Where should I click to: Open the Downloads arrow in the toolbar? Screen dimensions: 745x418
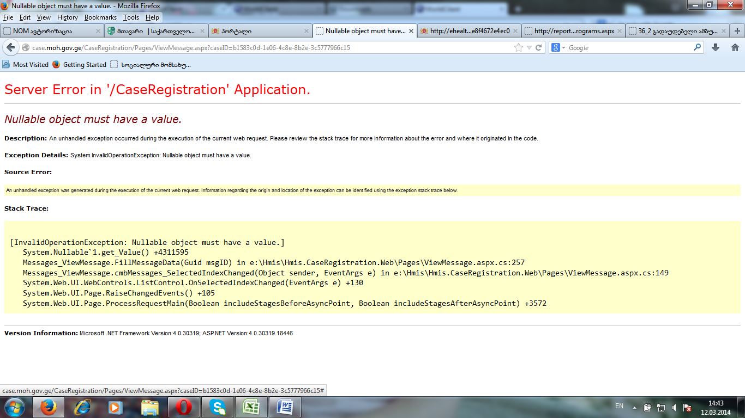716,48
